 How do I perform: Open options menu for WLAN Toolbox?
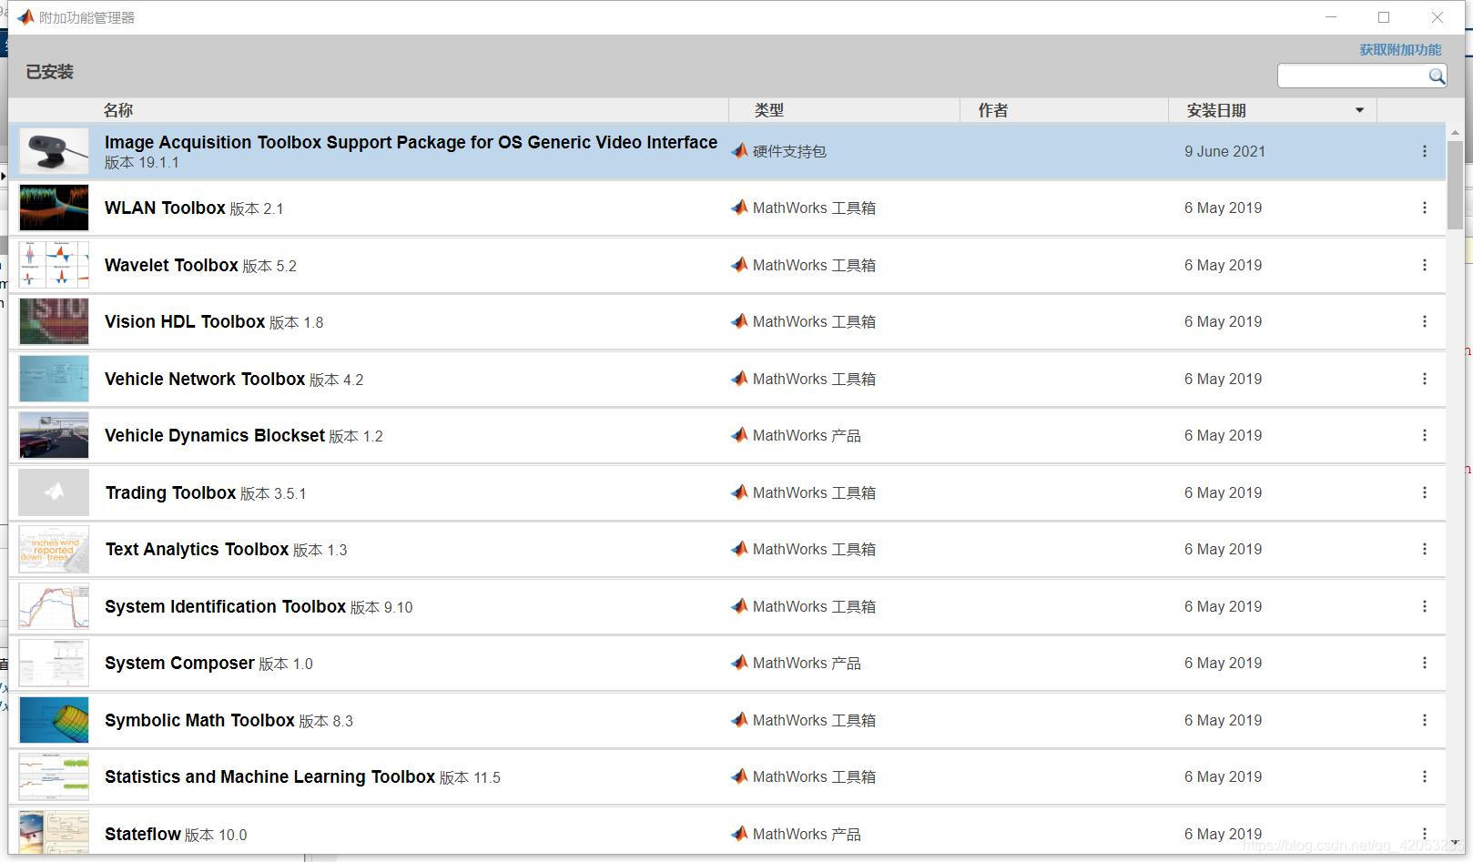coord(1425,208)
